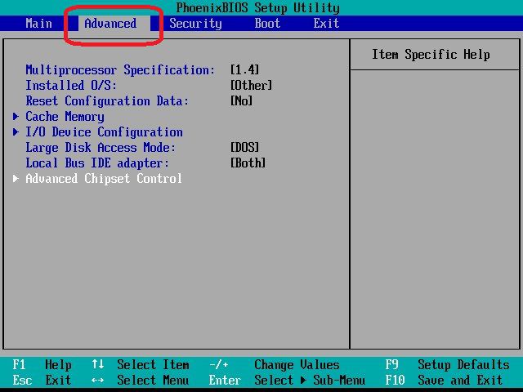The image size is (523, 392).
Task: Open the Security menu tab
Action: tap(195, 24)
